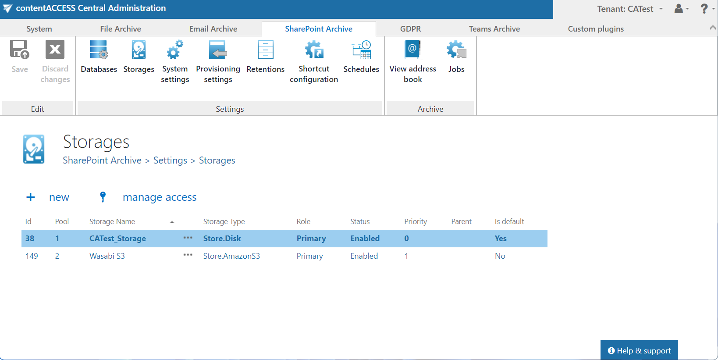Switch to the Teams Archive tab
This screenshot has height=360, width=718.
pos(494,29)
